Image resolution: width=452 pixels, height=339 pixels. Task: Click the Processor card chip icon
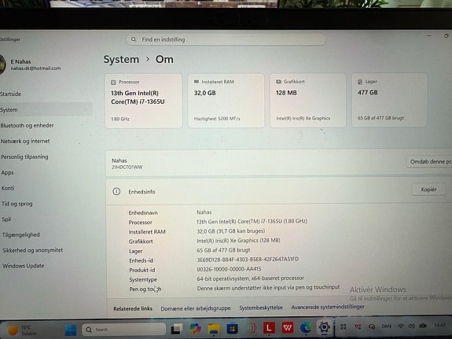113,83
